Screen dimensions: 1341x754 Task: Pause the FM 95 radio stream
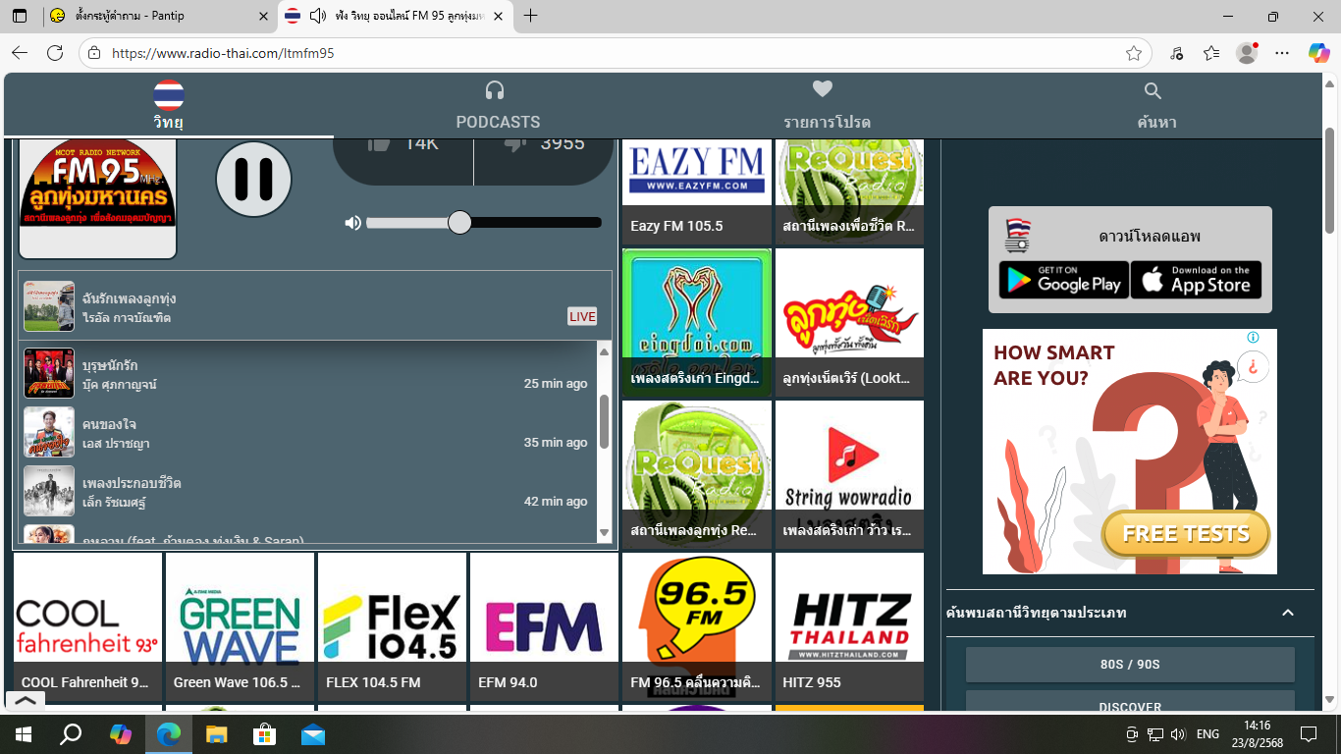point(253,179)
